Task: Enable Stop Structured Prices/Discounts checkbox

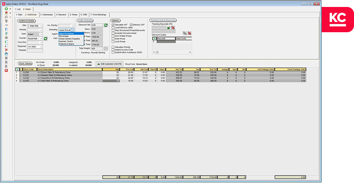Action: (x=113, y=30)
